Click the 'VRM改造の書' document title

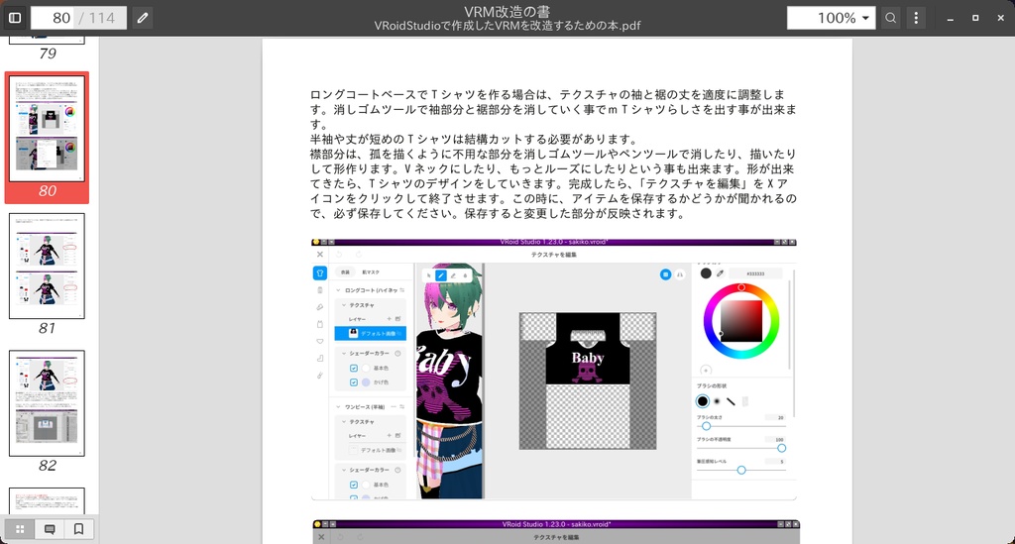click(507, 12)
